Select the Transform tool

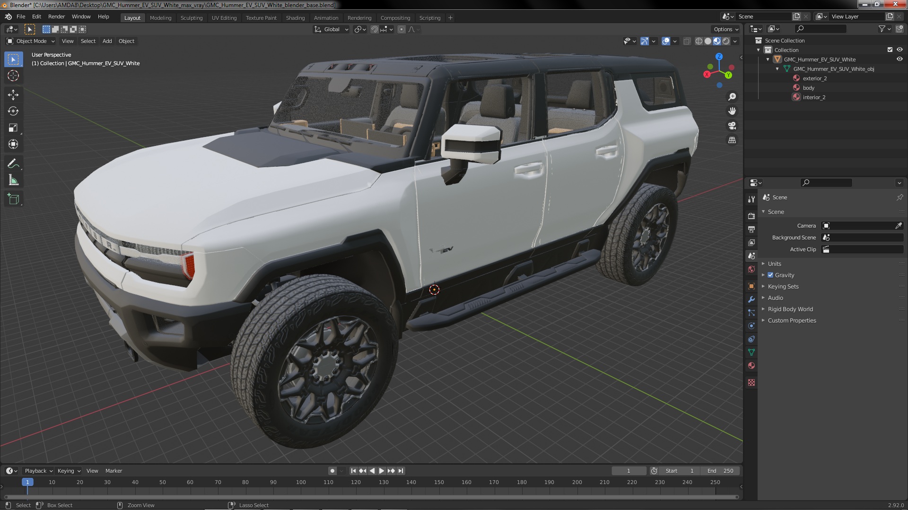(x=13, y=144)
